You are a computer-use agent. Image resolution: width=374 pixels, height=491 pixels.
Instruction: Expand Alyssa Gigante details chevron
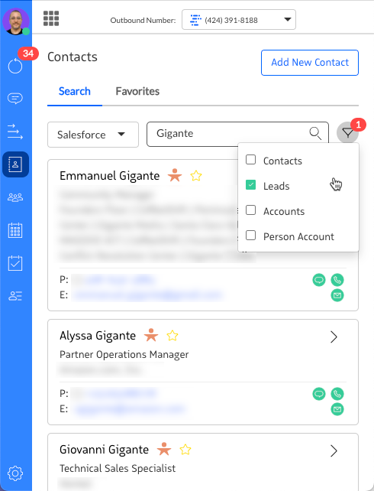pos(334,337)
